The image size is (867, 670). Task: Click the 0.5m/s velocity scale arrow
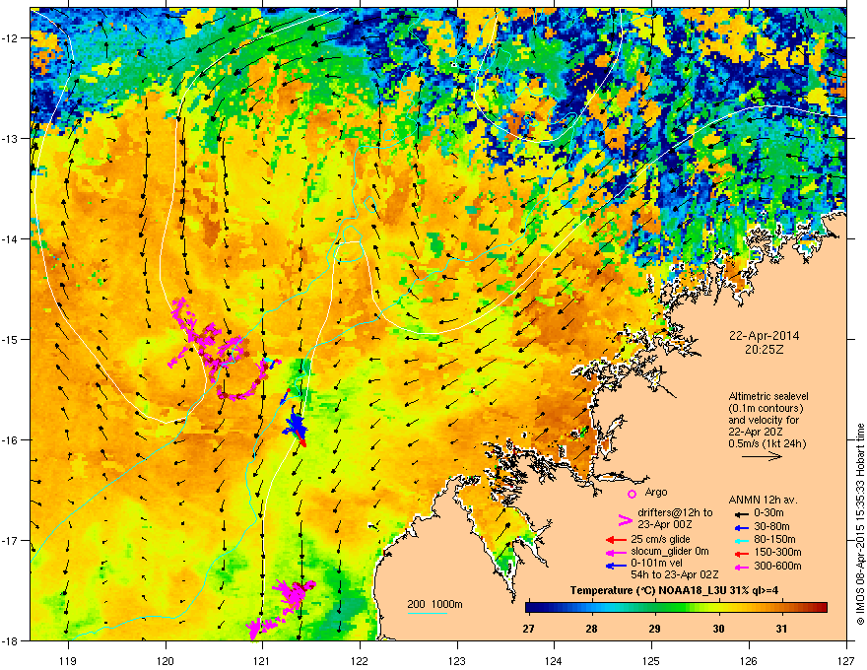coord(762,456)
